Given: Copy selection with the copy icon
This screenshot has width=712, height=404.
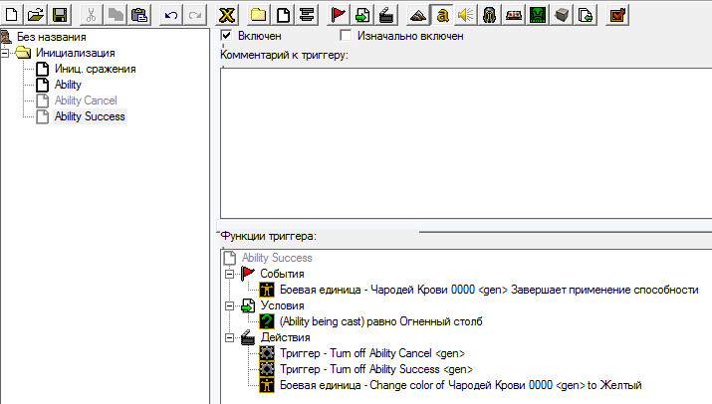Looking at the screenshot, I should (115, 15).
